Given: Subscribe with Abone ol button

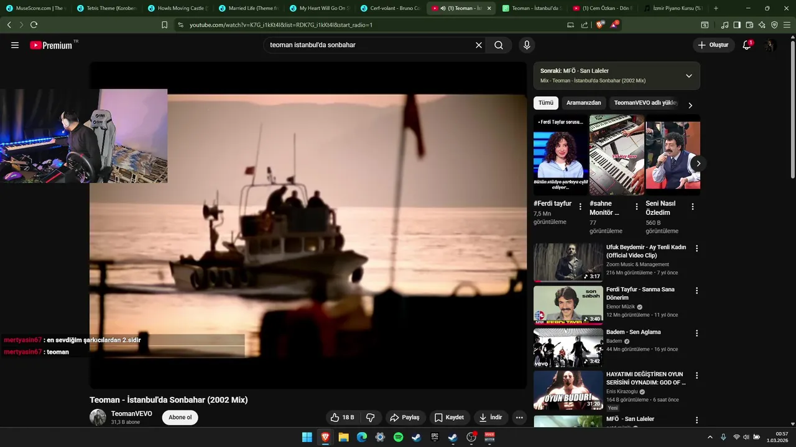Looking at the screenshot, I should point(180,417).
